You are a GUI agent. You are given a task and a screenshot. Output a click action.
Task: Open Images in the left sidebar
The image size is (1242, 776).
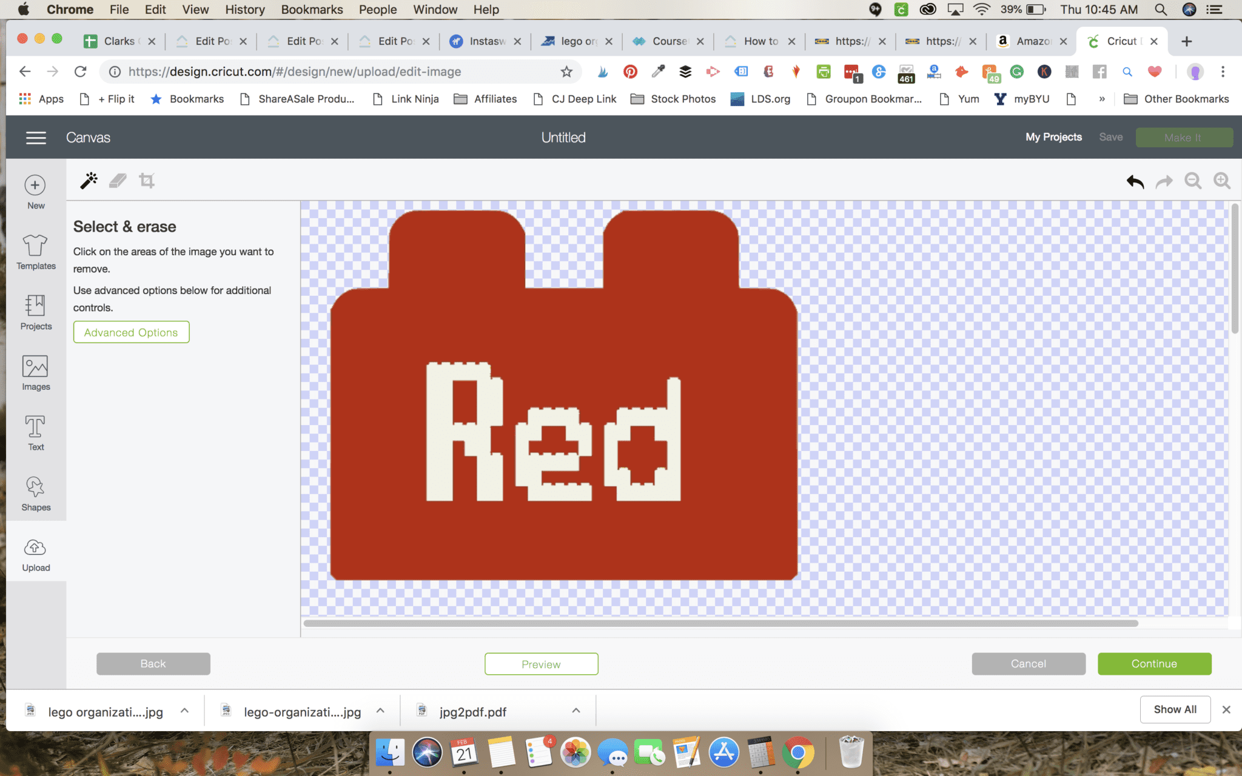(36, 373)
